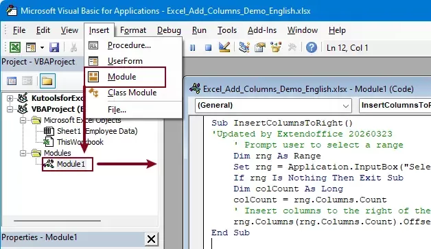
Task: Collapse the Microsoft Excel Objects folder
Action: 23,120
